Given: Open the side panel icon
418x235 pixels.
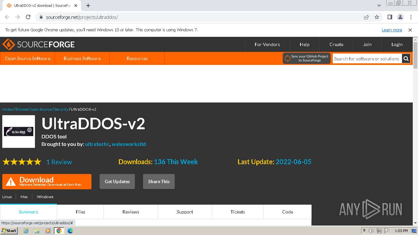Looking at the screenshot, I should click(x=390, y=17).
